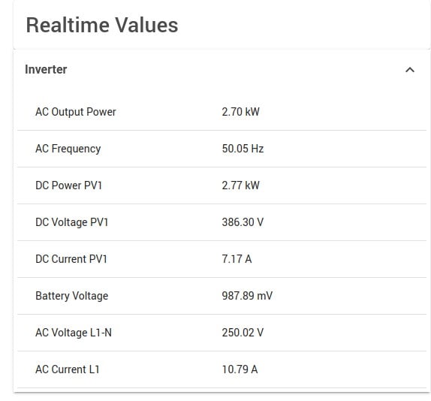The width and height of the screenshot is (431, 401).
Task: Click the Realtime Values card header area
Action: [x=222, y=25]
